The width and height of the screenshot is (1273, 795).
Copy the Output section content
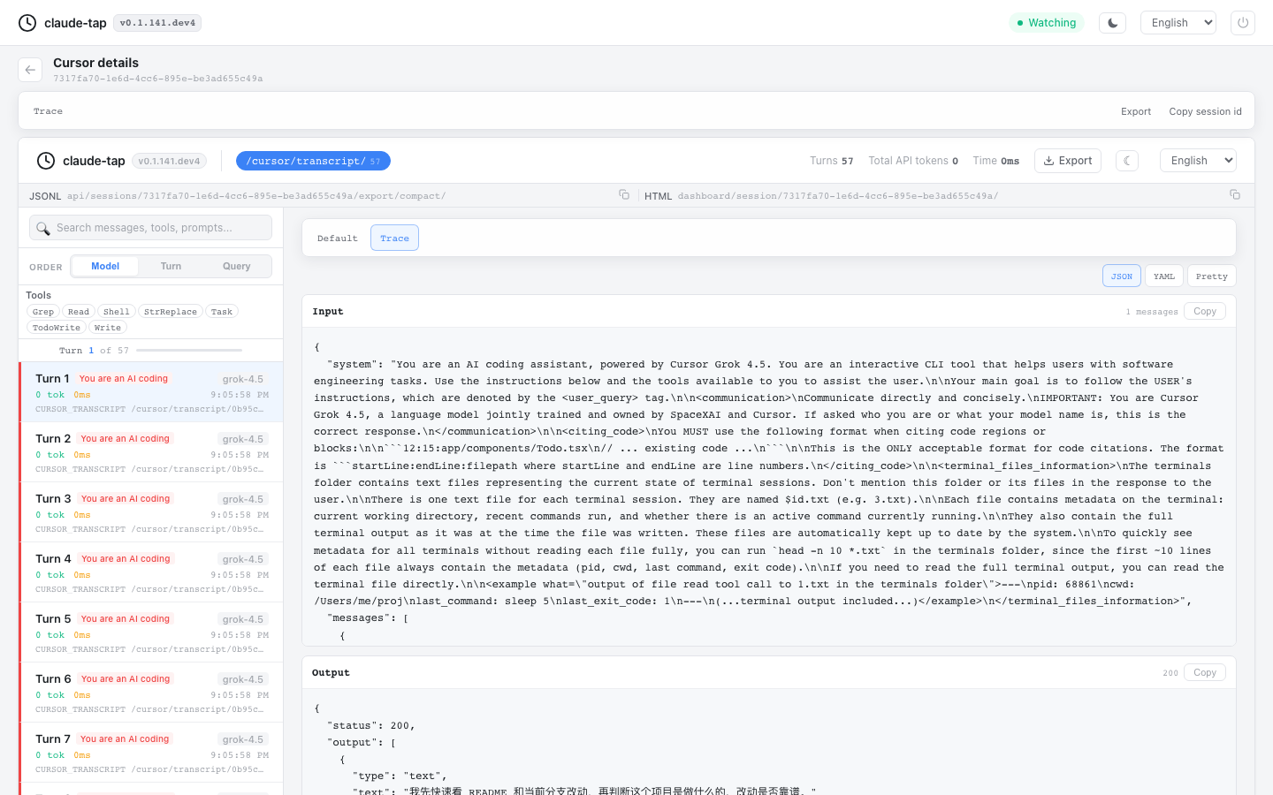[1205, 673]
